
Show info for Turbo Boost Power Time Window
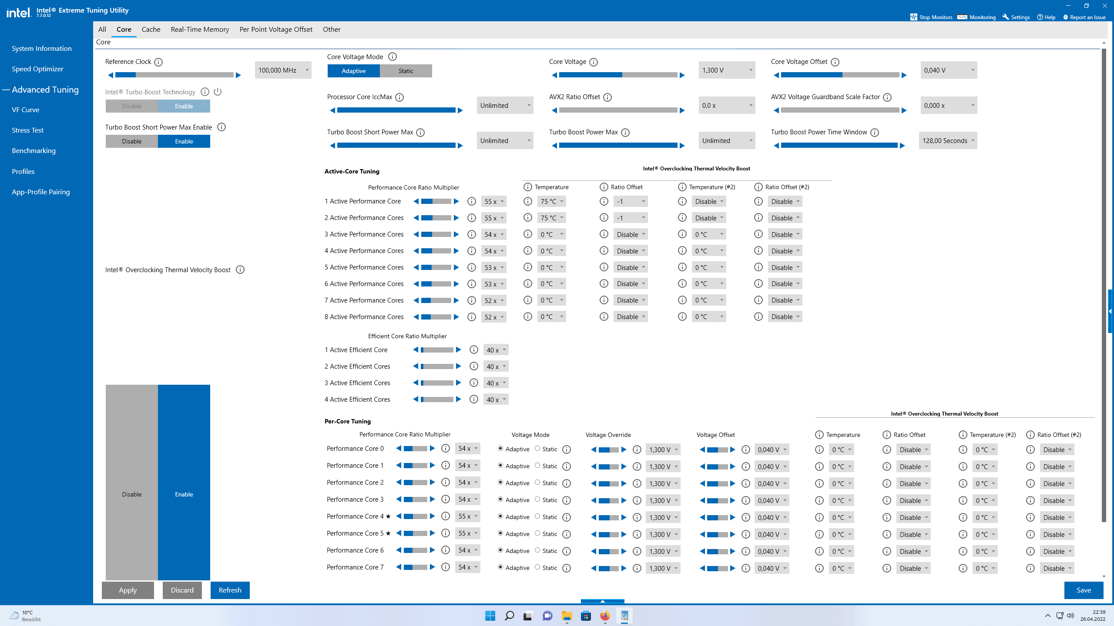(875, 133)
